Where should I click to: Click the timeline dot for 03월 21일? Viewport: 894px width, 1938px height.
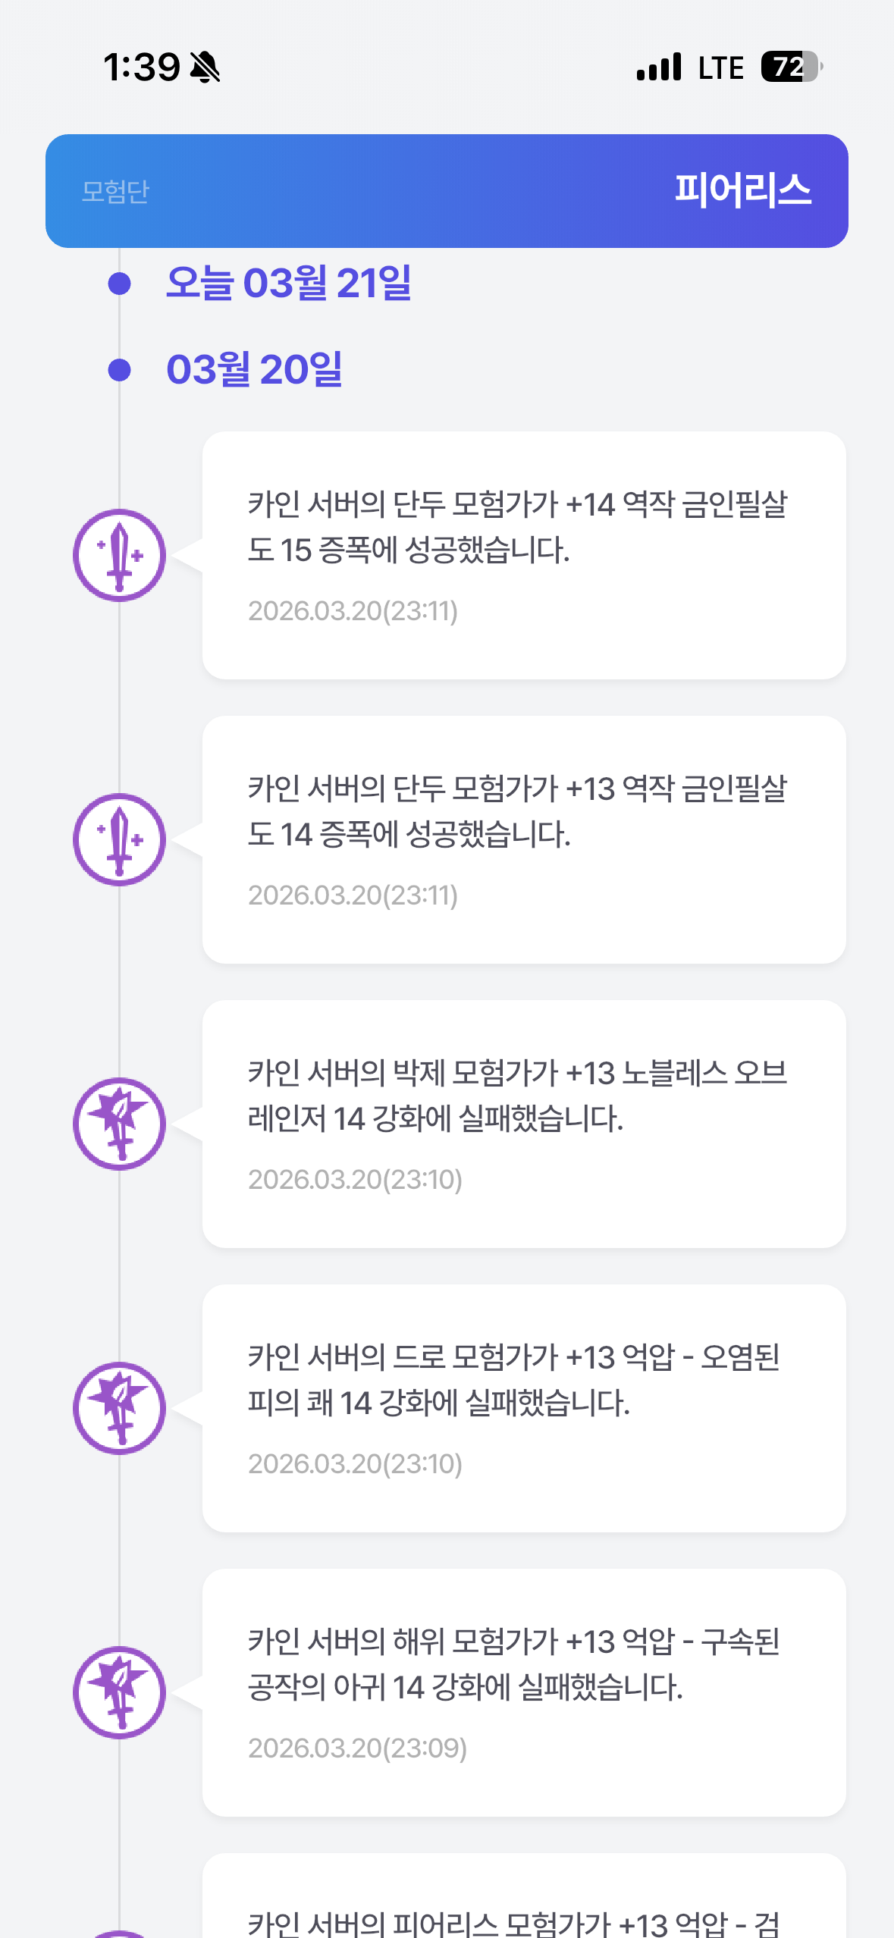coord(120,284)
